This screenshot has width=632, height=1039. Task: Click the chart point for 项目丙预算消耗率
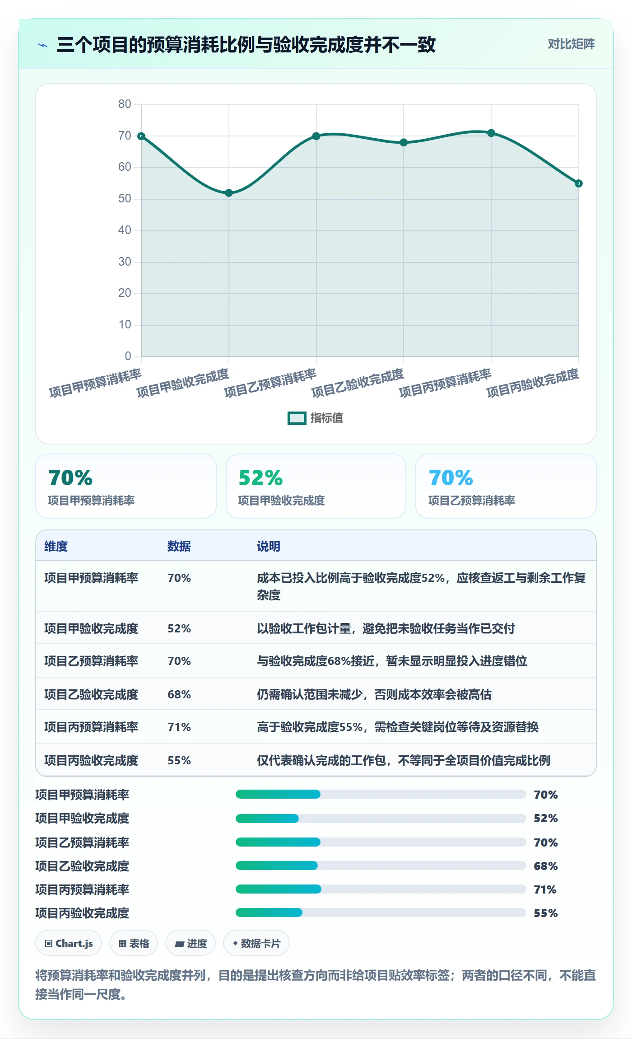[491, 133]
